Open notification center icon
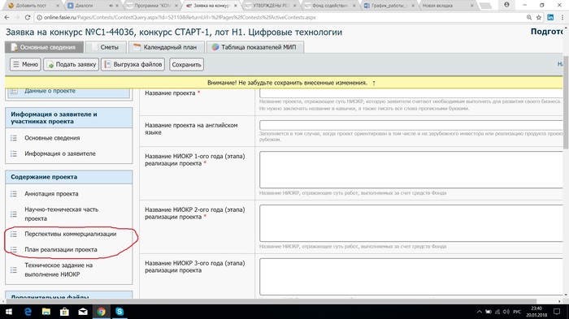 pos(557,312)
